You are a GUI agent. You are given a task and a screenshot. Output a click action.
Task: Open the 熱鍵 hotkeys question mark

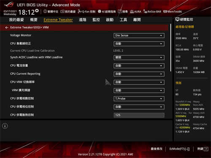206,149
